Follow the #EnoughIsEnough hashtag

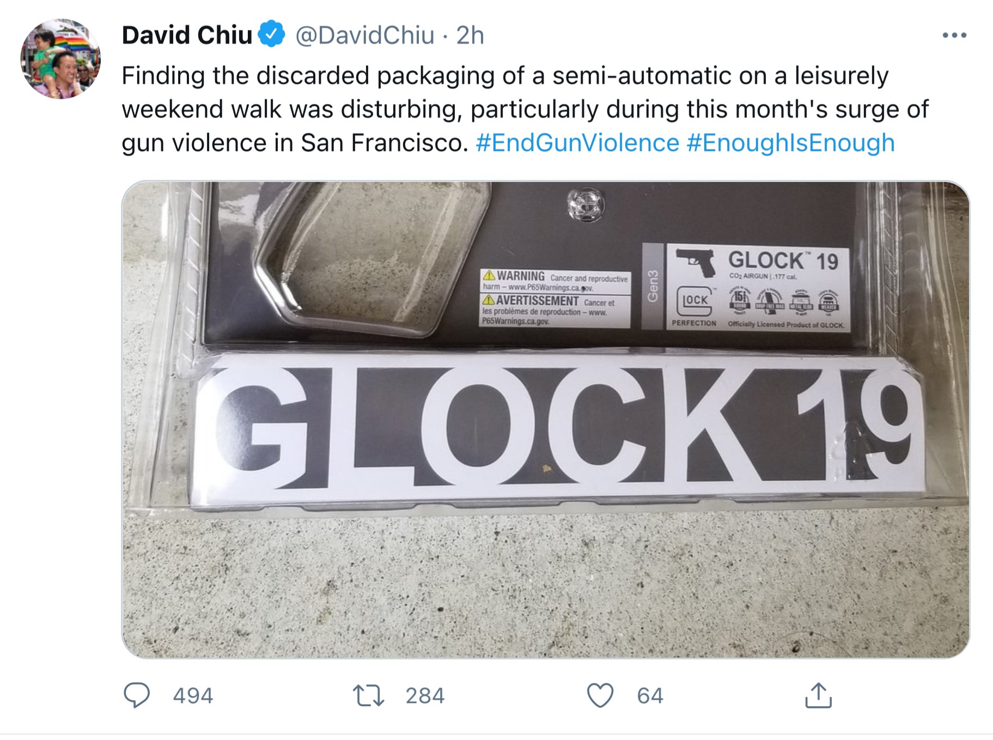coord(791,143)
